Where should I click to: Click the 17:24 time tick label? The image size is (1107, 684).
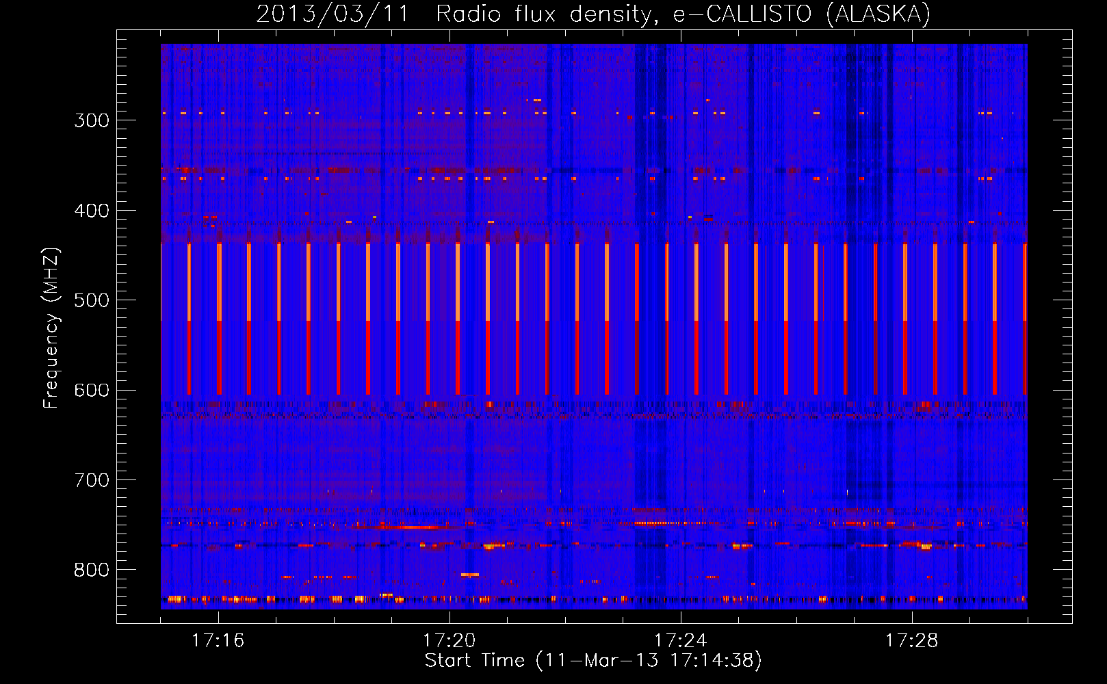[x=680, y=641]
